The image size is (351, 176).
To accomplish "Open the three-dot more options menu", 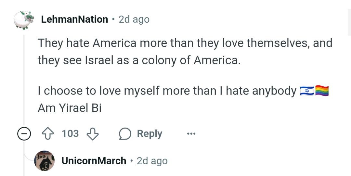I will click(191, 133).
